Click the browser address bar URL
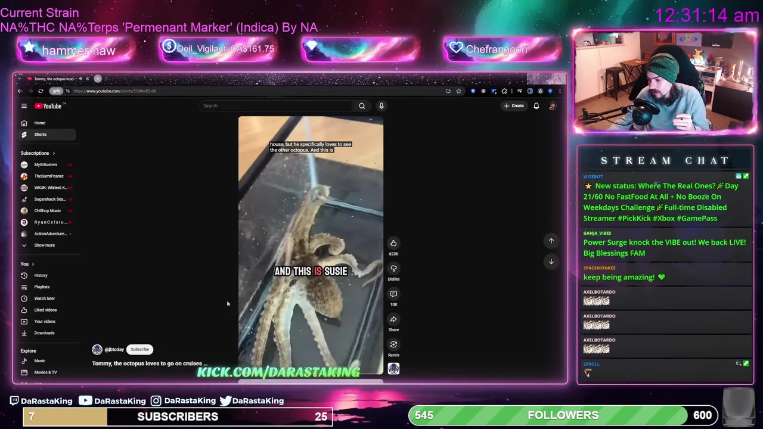763x429 pixels. click(114, 91)
